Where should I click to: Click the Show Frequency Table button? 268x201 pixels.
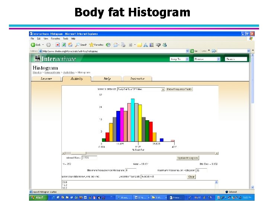tap(179, 89)
